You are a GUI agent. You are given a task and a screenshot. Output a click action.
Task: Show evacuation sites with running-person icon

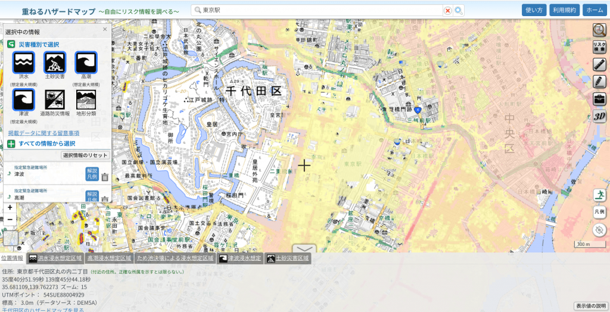(x=599, y=195)
